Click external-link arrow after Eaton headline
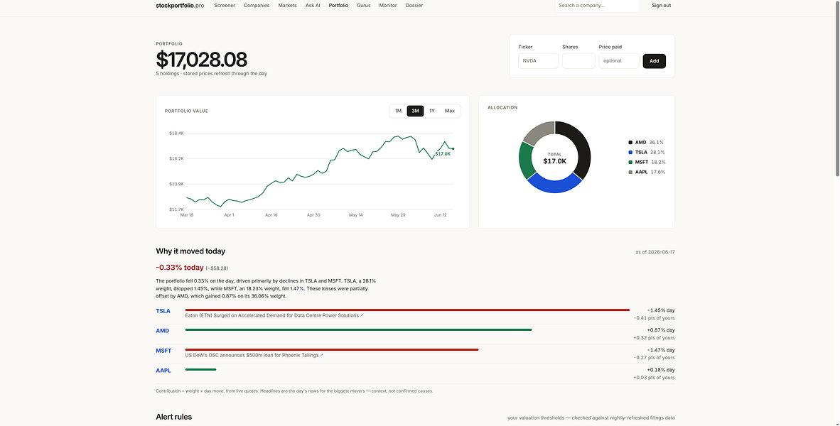 (362, 315)
